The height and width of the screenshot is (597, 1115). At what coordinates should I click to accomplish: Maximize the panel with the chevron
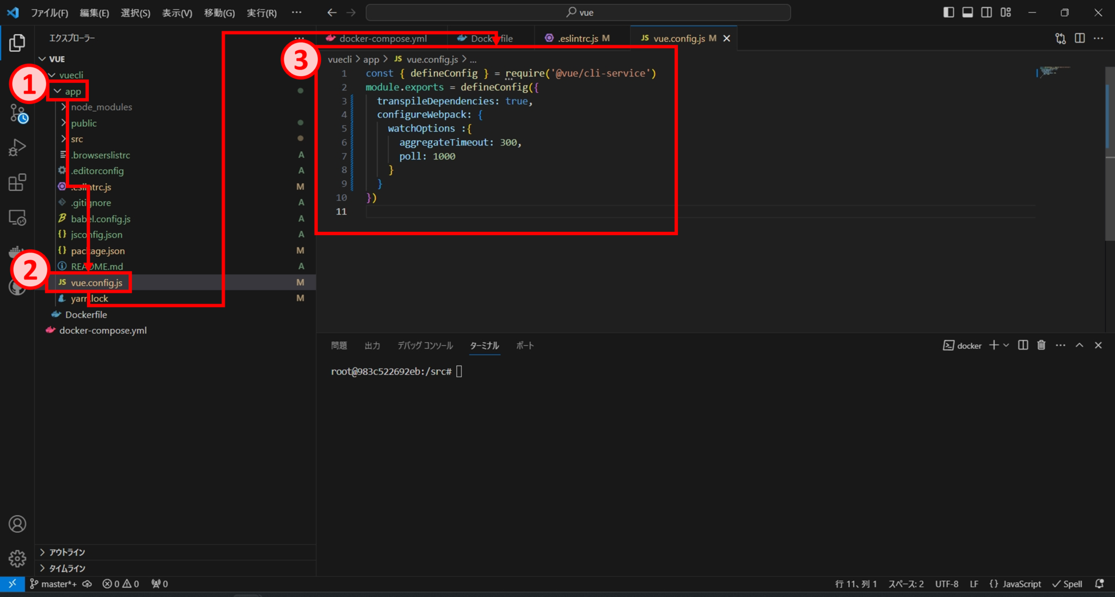(x=1079, y=345)
